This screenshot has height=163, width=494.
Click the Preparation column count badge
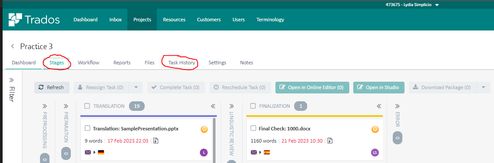click(x=66, y=153)
